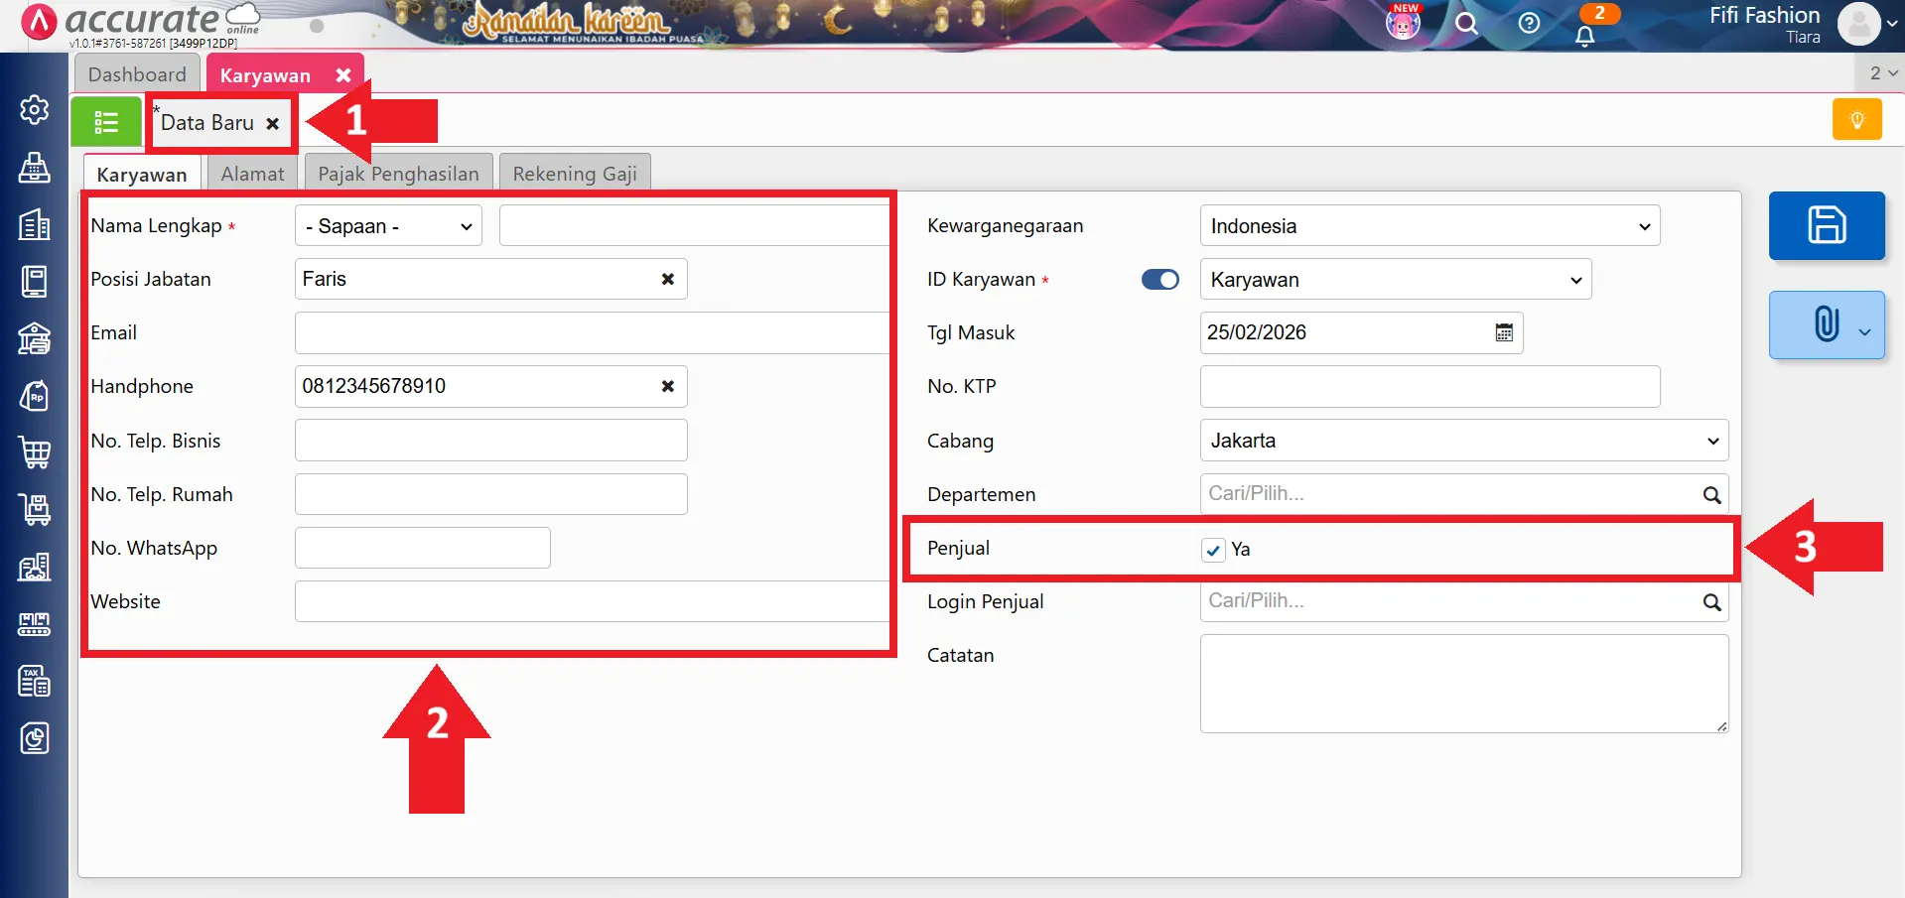Click the blue save disk icon

coord(1826,225)
